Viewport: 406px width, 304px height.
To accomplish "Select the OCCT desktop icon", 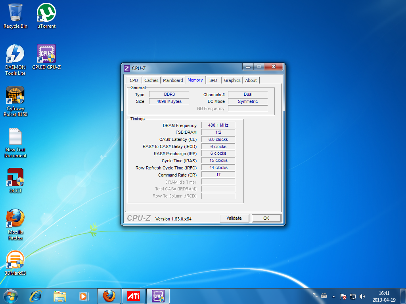I will pyautogui.click(x=15, y=178).
